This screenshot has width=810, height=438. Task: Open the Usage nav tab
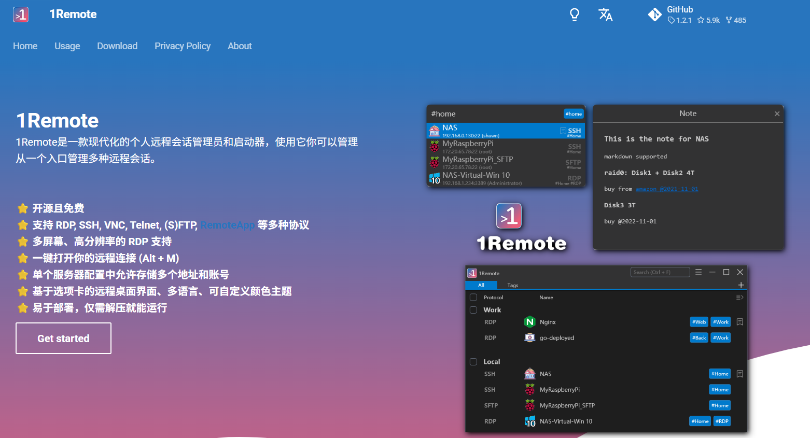67,46
